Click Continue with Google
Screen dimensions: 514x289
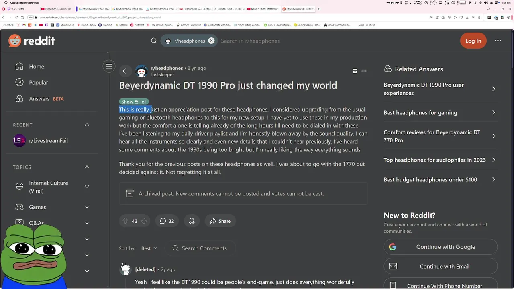click(441, 247)
